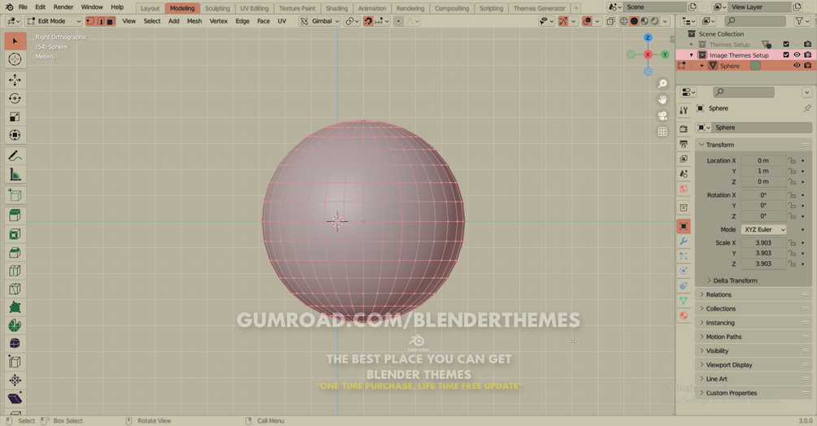Select the Edge Slide tool
The width and height of the screenshot is (817, 426).
coord(15,362)
